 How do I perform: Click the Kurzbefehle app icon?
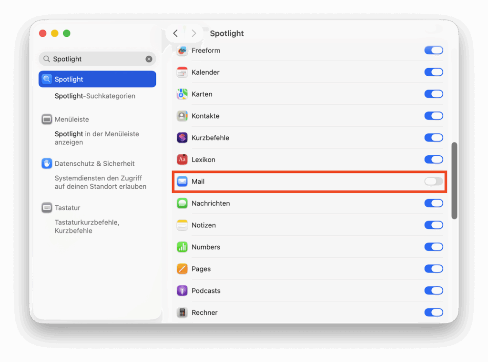click(x=182, y=138)
